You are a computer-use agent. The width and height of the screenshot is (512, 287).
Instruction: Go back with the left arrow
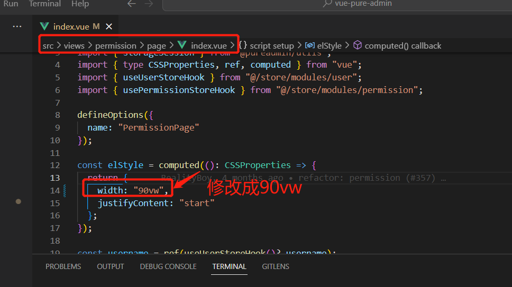(x=132, y=4)
